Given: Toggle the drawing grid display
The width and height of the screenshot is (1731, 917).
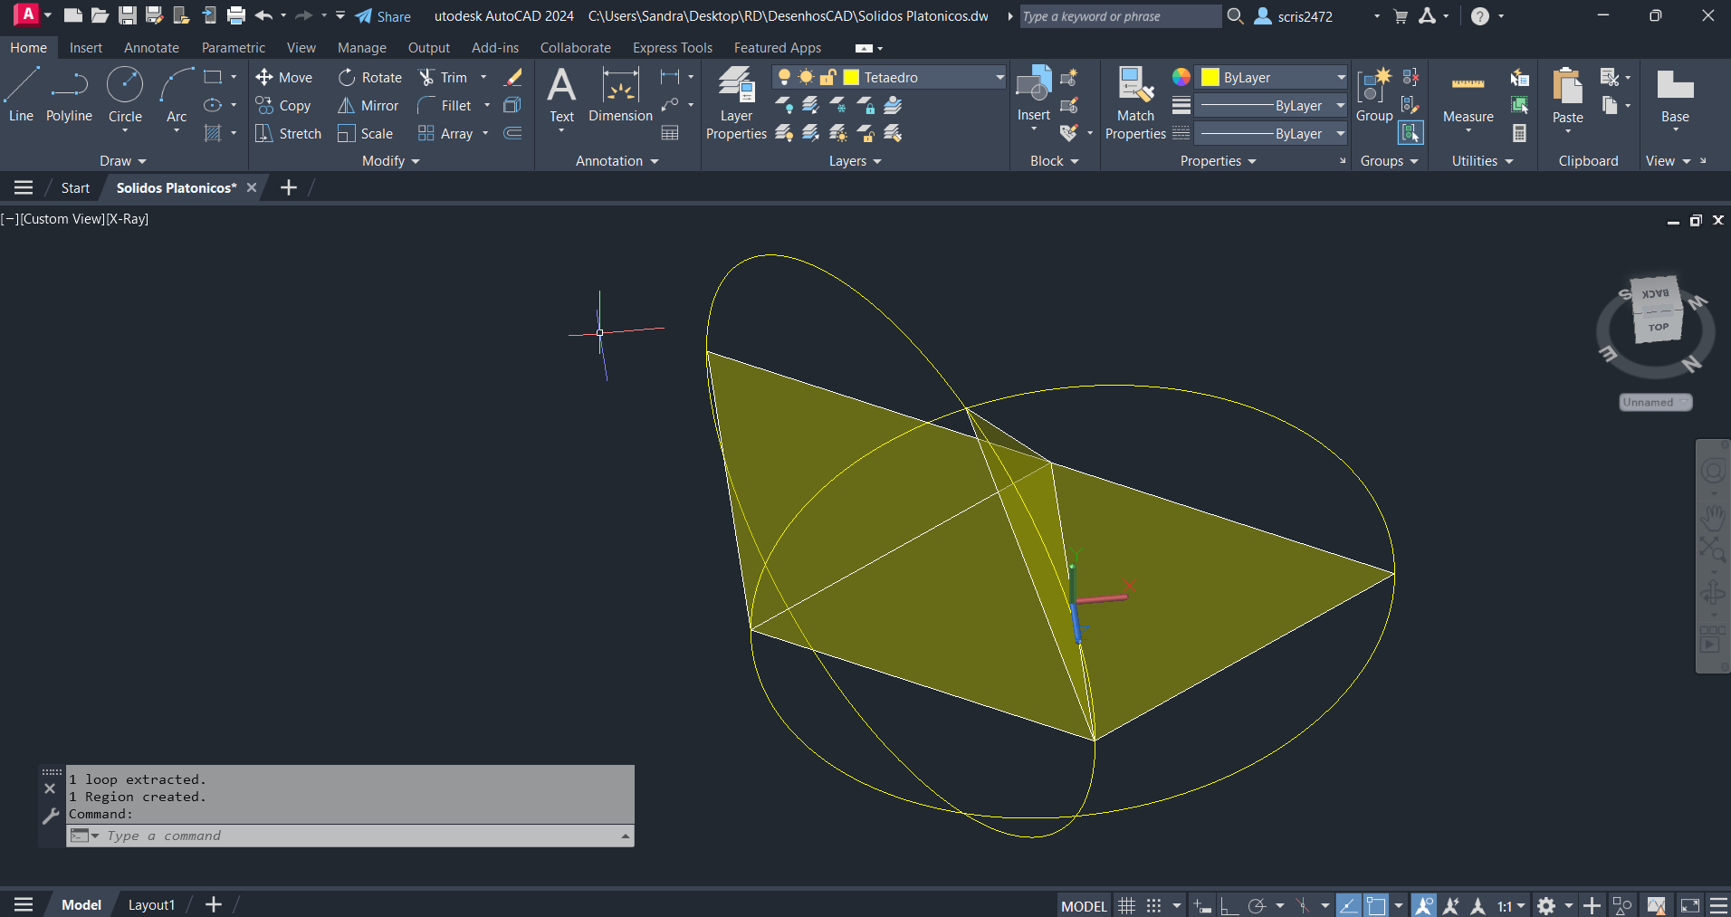Looking at the screenshot, I should point(1126,905).
